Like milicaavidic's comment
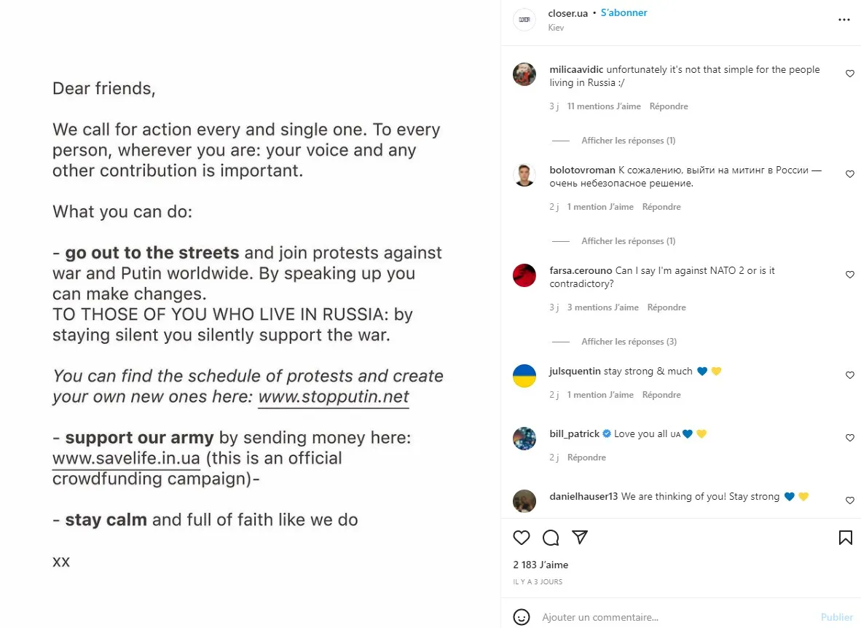 click(849, 74)
